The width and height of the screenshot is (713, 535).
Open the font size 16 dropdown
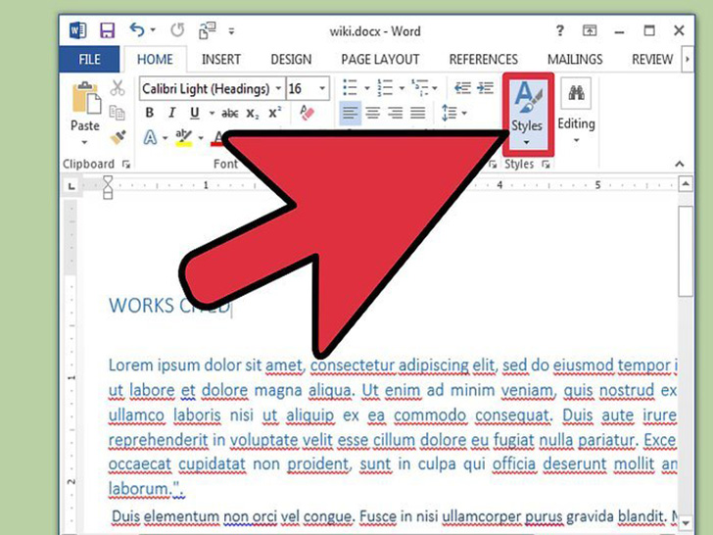(x=322, y=88)
